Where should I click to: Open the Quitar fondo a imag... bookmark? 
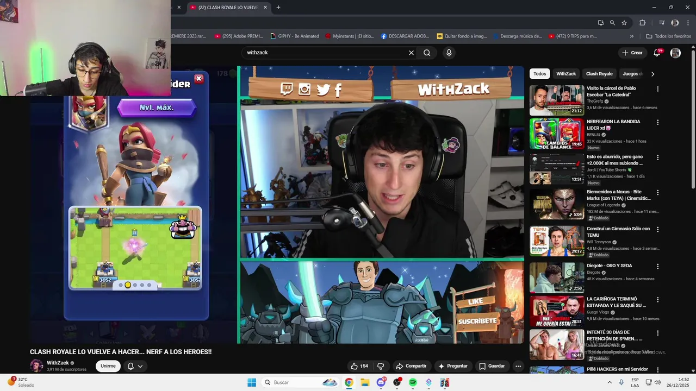click(462, 36)
